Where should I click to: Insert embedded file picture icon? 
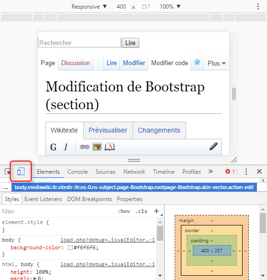click(x=97, y=147)
